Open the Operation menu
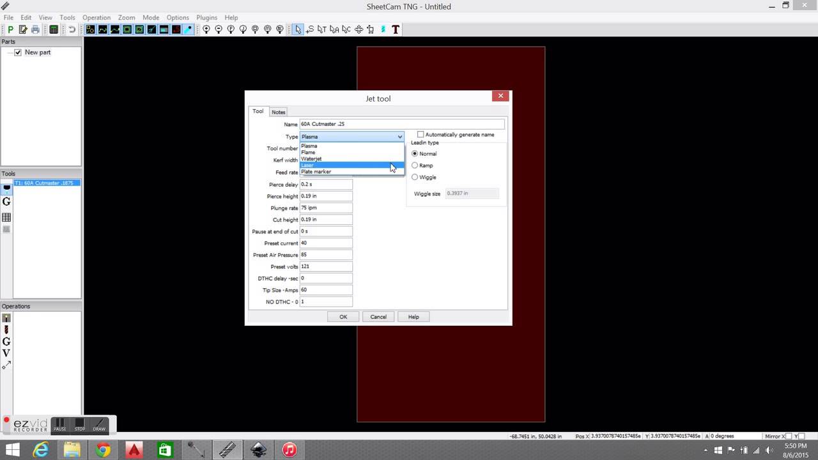 click(x=96, y=17)
